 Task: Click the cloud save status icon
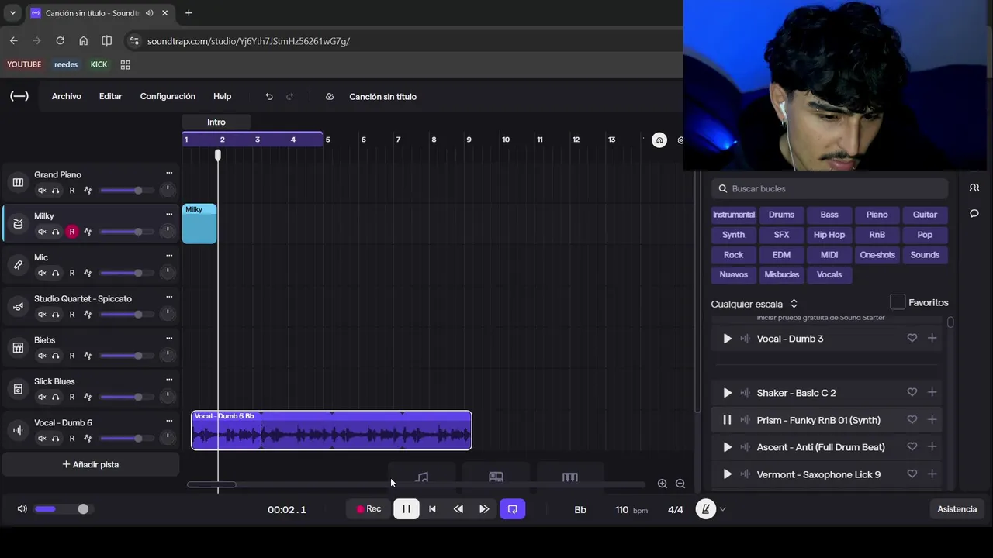click(x=330, y=96)
